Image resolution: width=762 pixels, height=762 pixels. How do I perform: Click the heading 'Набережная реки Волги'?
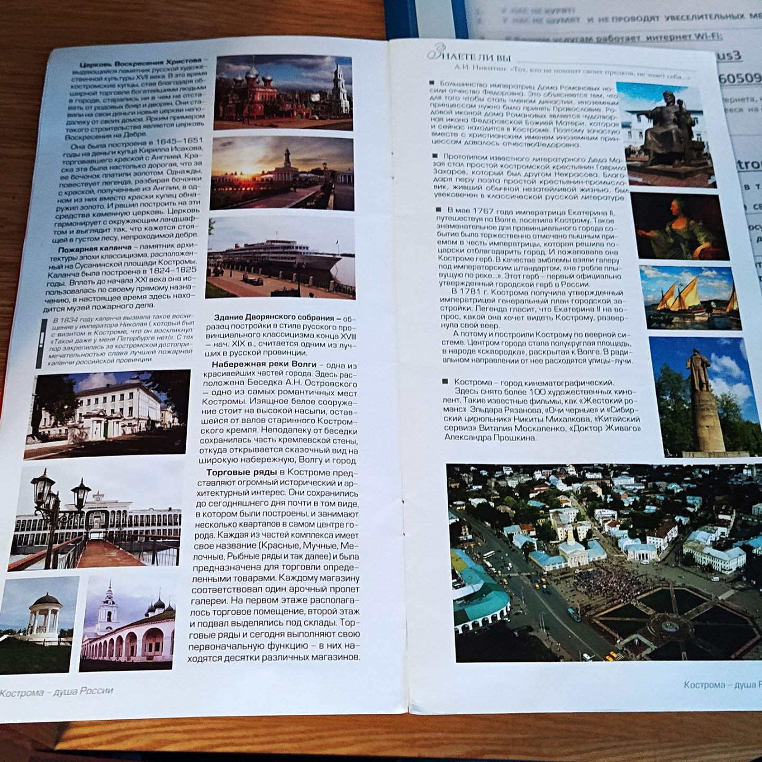coord(264,364)
